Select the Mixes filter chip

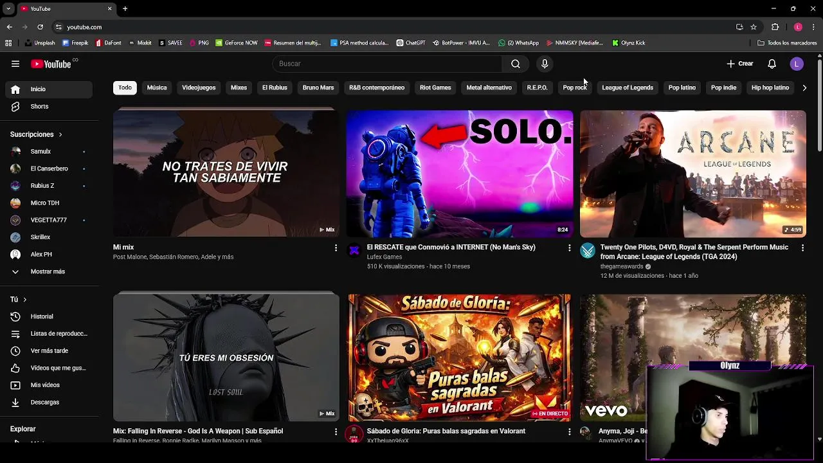click(x=239, y=87)
